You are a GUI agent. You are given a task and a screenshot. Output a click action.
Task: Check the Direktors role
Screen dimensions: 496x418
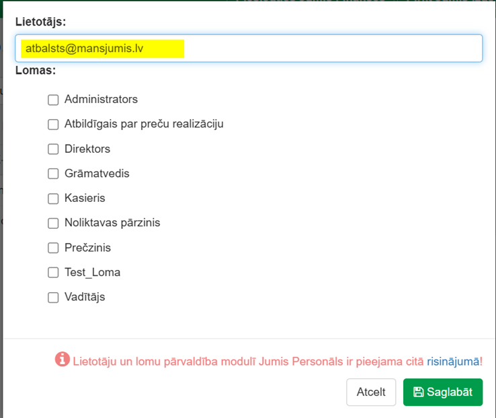click(53, 149)
